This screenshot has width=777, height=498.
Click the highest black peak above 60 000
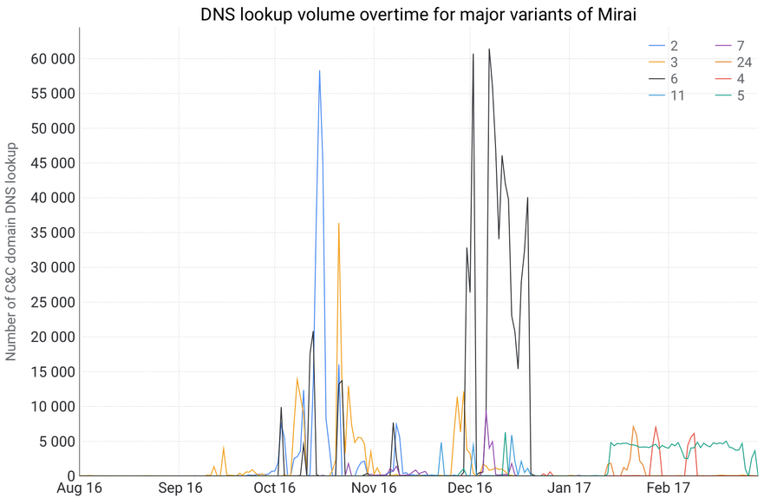(x=489, y=49)
